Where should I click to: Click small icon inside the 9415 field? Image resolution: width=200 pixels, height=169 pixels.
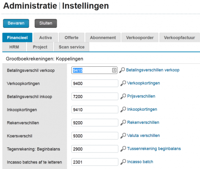[114, 70]
